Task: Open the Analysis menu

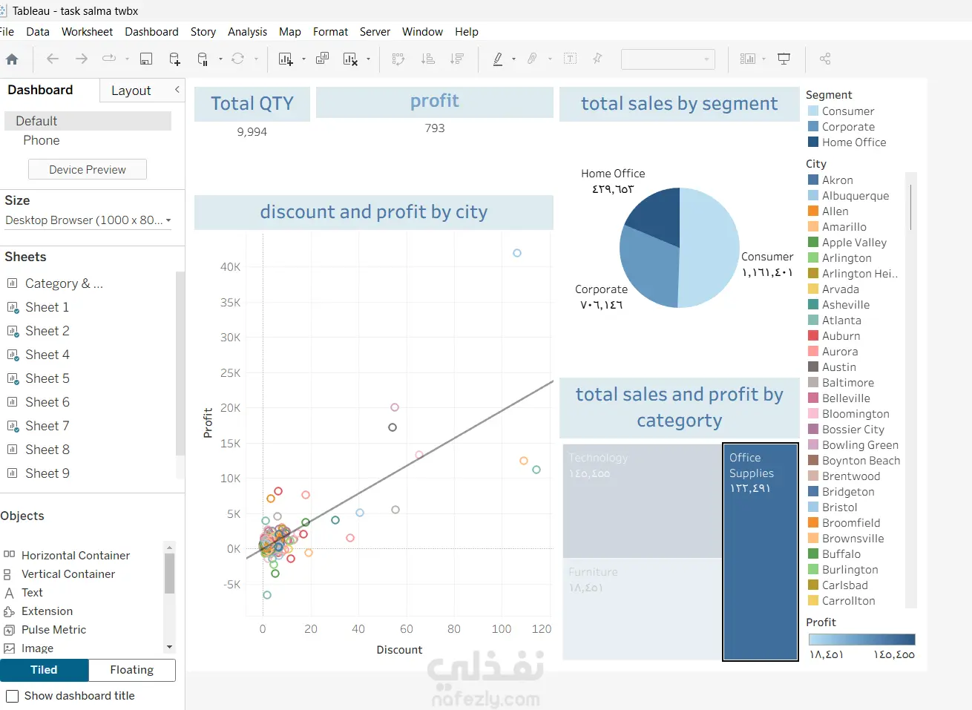Action: tap(247, 32)
